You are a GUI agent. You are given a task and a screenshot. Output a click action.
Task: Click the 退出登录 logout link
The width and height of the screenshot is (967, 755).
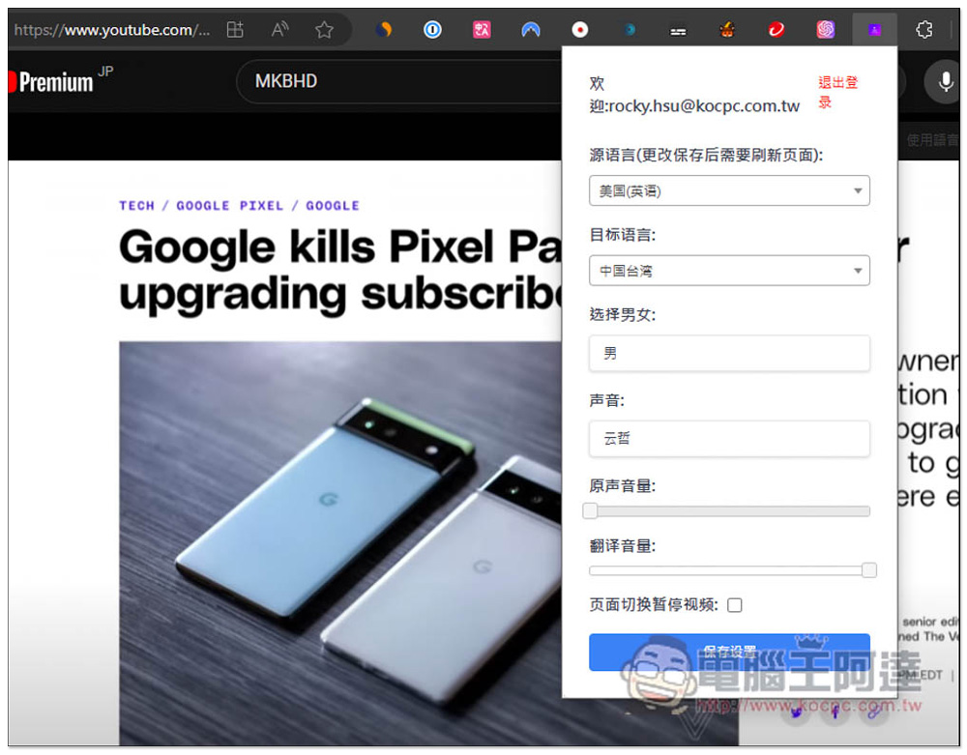click(837, 92)
